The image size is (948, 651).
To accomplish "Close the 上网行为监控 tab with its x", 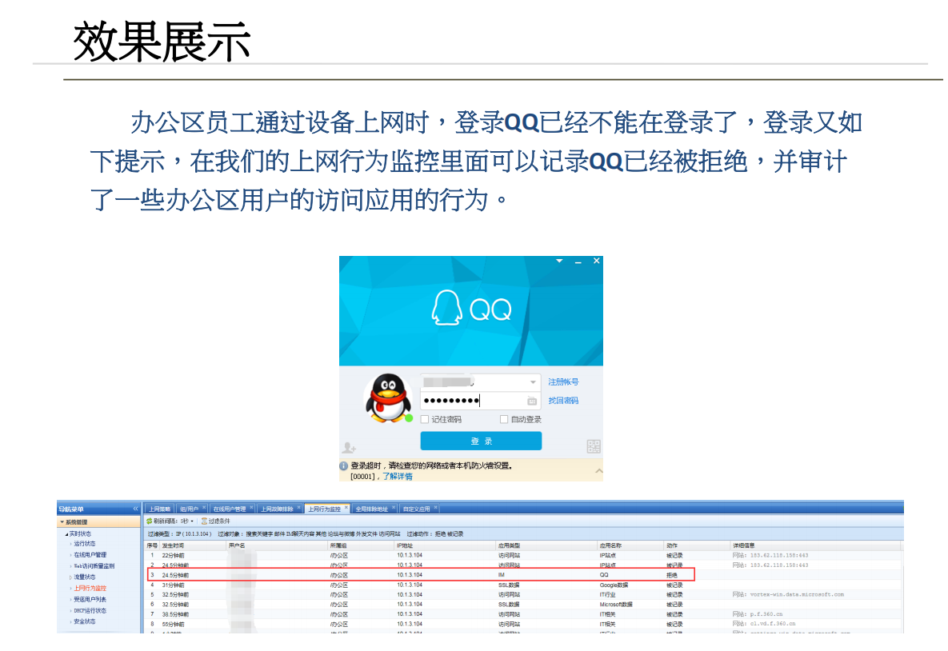I will [346, 508].
